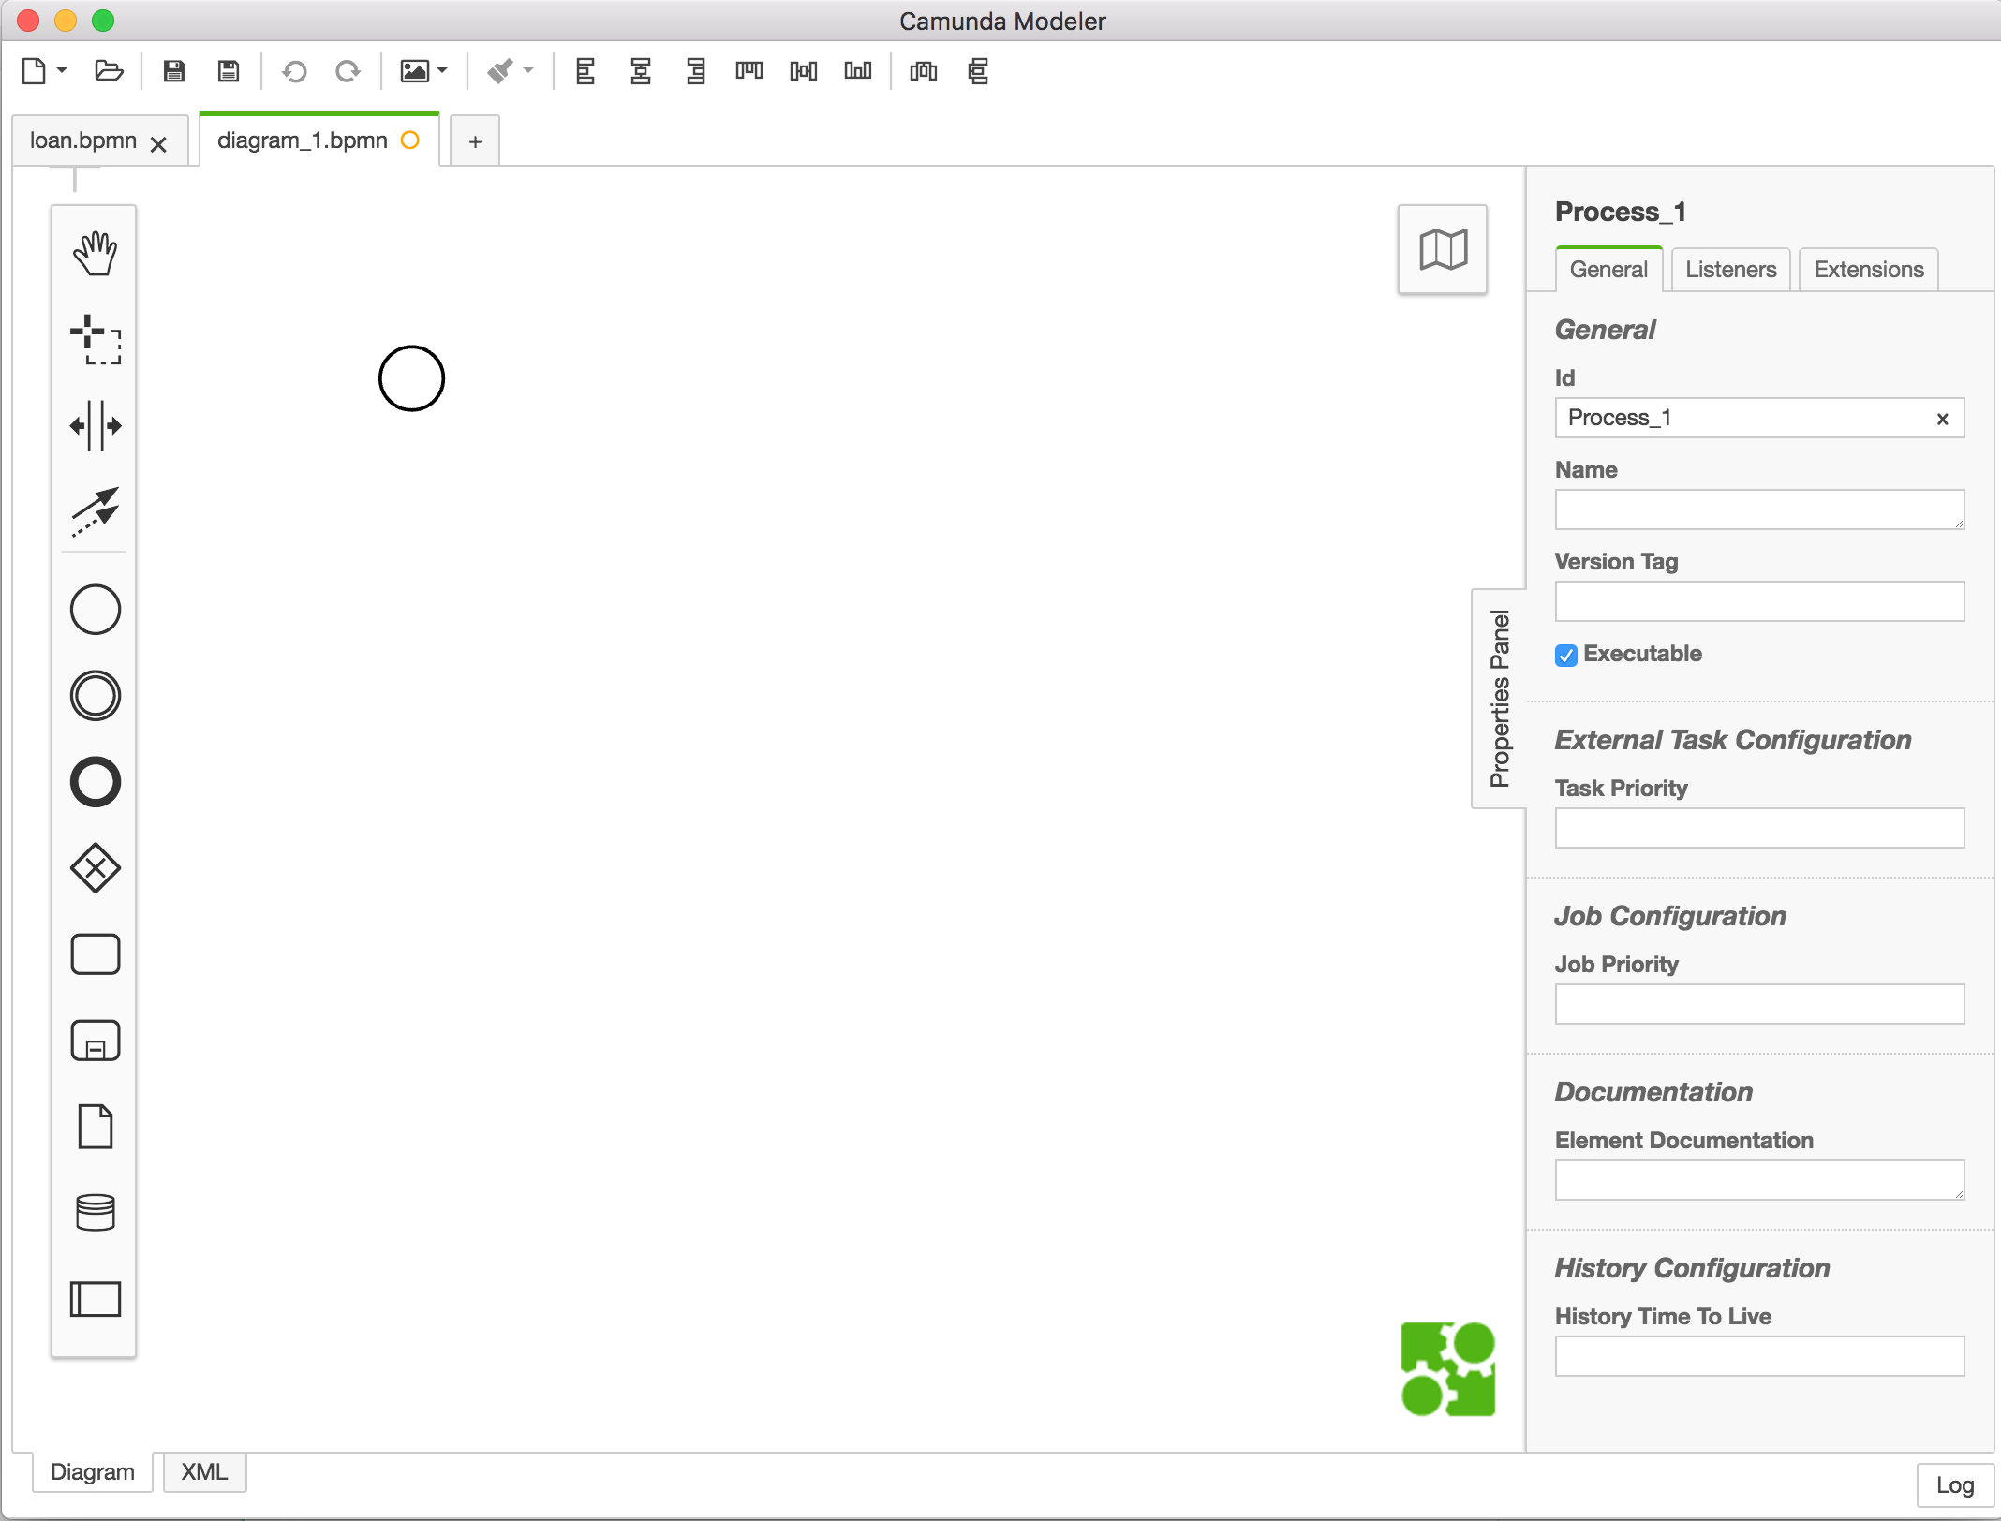Viewport: 2001px width, 1521px height.
Task: Focus the Task Priority field
Action: tap(1759, 828)
